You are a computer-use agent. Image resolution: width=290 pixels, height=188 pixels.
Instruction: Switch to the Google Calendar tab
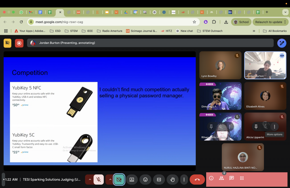136,12
